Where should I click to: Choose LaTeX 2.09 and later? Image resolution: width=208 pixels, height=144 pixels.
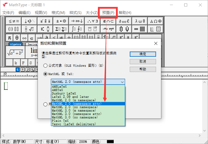(x=88, y=97)
